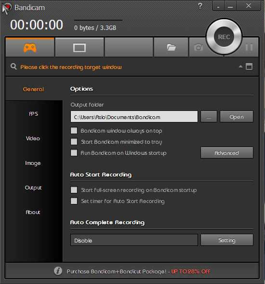Go to the Video tab

pyautogui.click(x=33, y=138)
